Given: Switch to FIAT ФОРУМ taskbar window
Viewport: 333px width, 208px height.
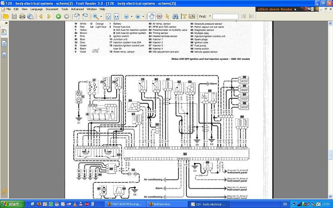Looking at the screenshot, I should click(124, 204).
